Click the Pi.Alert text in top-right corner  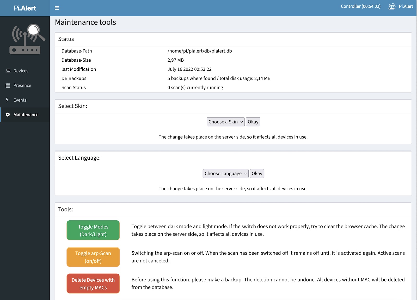tap(406, 6)
